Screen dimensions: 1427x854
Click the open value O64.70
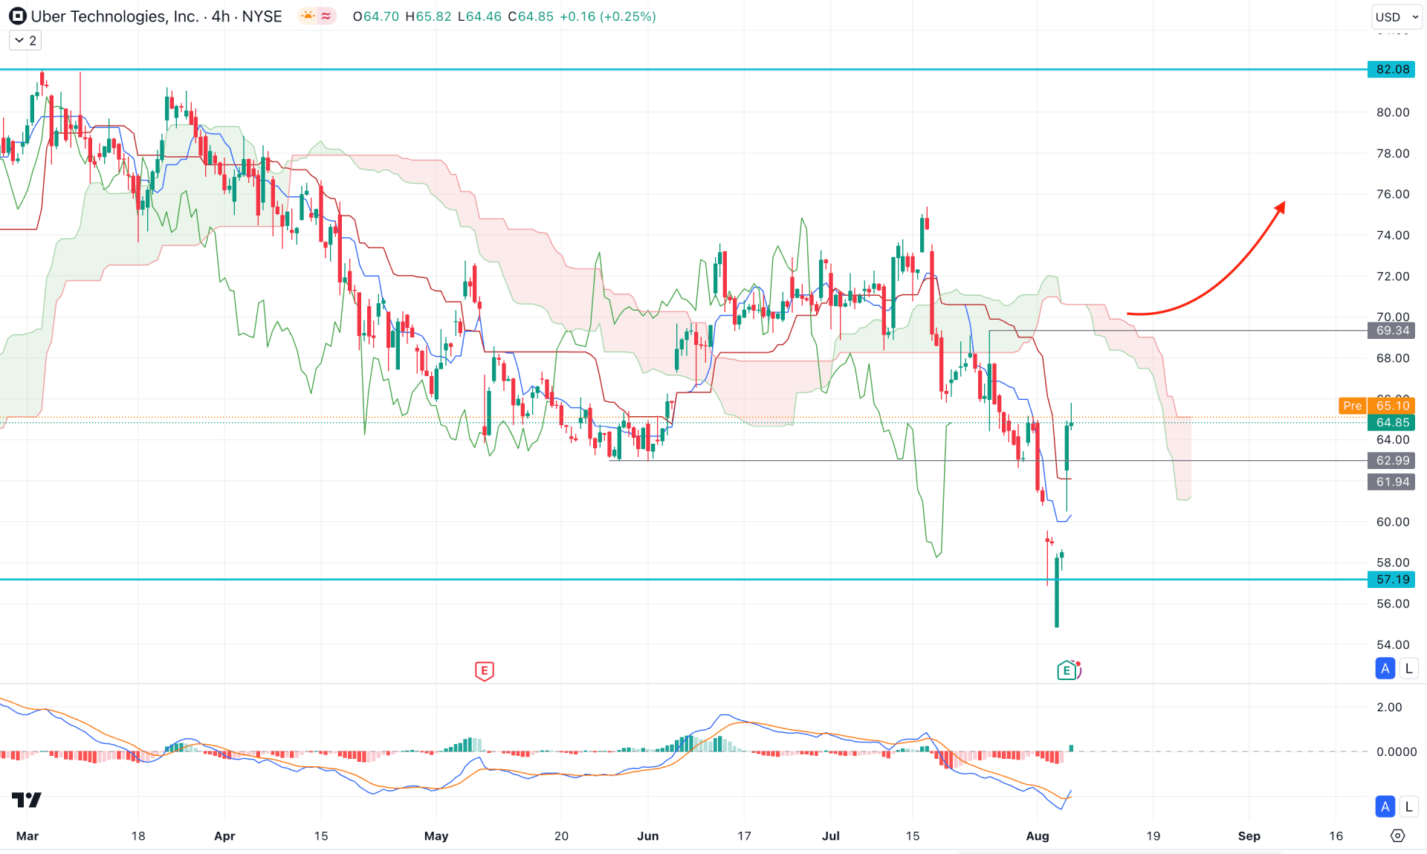tap(376, 16)
